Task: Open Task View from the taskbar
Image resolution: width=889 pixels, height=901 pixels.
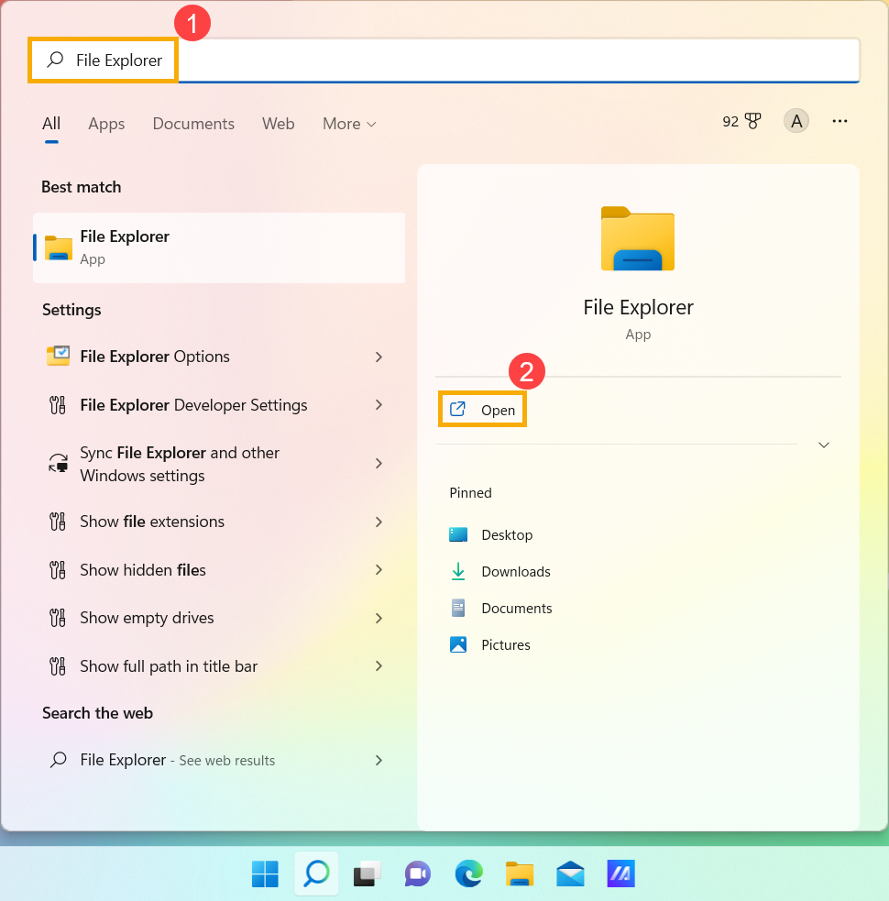Action: pyautogui.click(x=367, y=874)
